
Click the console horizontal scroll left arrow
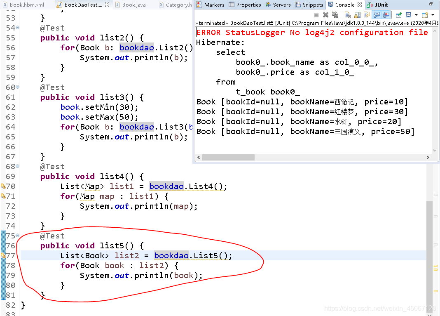(x=199, y=157)
